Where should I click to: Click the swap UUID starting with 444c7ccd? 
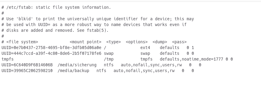coord(51,54)
